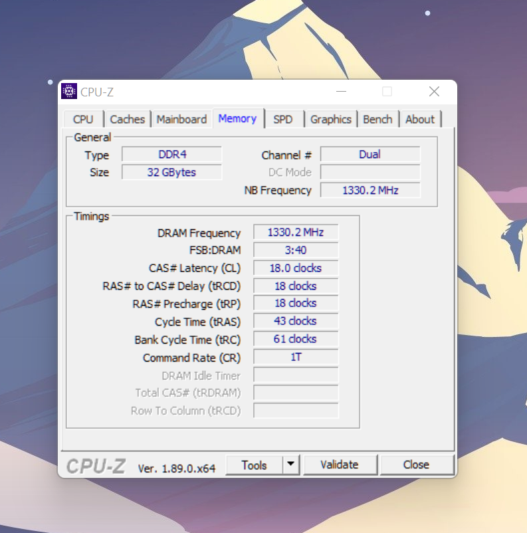Image resolution: width=527 pixels, height=533 pixels.
Task: Switch to the Caches tab
Action: (128, 120)
